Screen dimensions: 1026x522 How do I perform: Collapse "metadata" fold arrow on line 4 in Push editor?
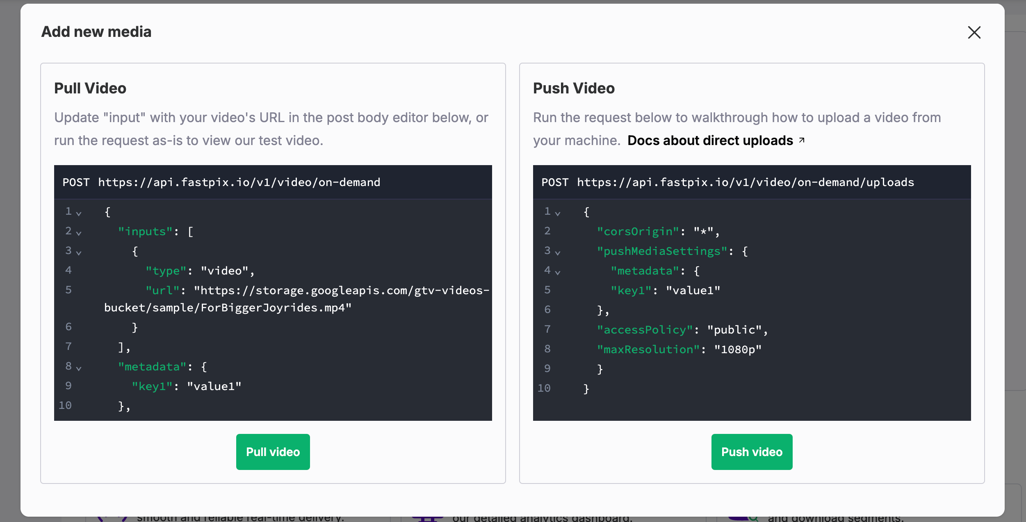tap(558, 272)
